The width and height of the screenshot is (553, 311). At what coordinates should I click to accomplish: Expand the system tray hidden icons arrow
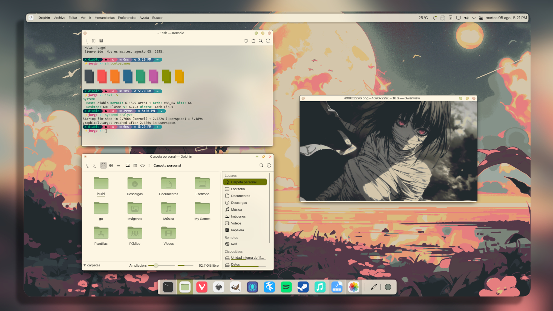point(474,18)
